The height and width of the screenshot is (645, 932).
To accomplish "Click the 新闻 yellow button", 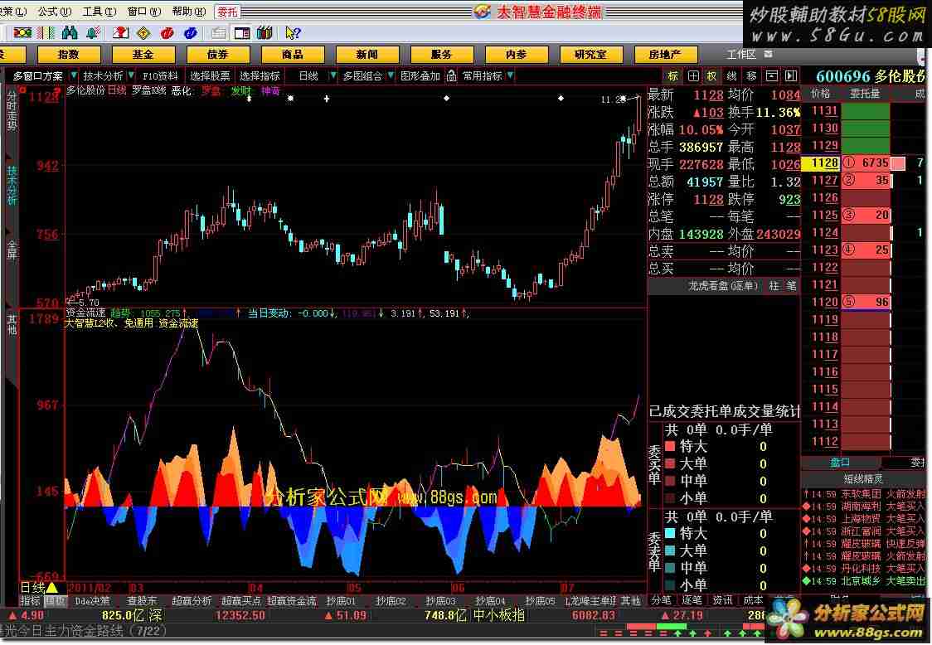I will [x=367, y=55].
